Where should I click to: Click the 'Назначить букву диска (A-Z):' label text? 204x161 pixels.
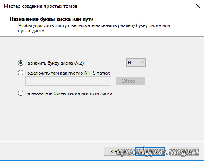54,63
